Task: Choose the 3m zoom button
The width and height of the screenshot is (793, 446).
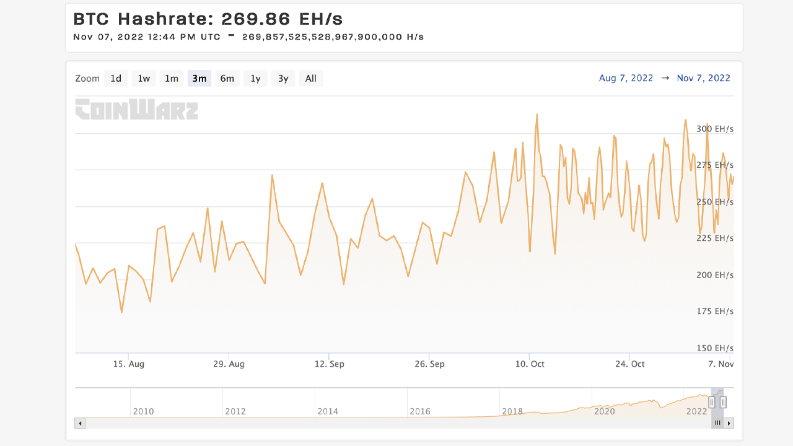Action: pyautogui.click(x=199, y=79)
